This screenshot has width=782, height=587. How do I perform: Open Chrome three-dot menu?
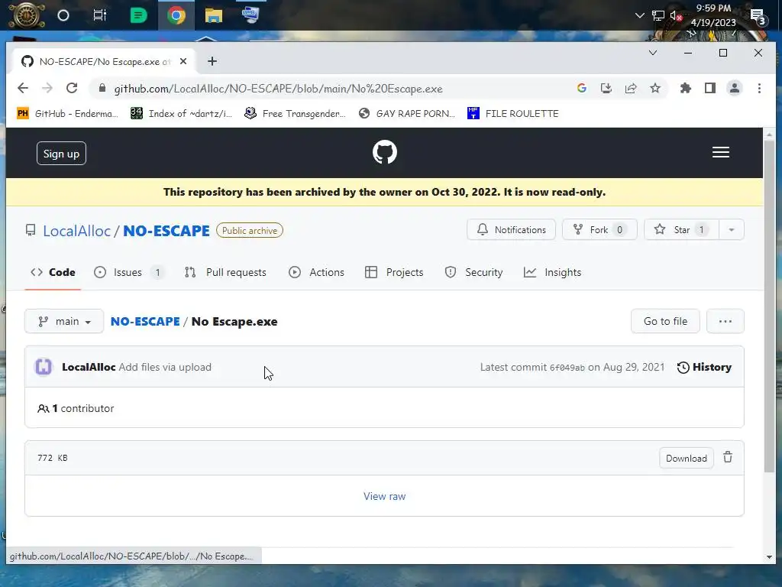(x=759, y=89)
